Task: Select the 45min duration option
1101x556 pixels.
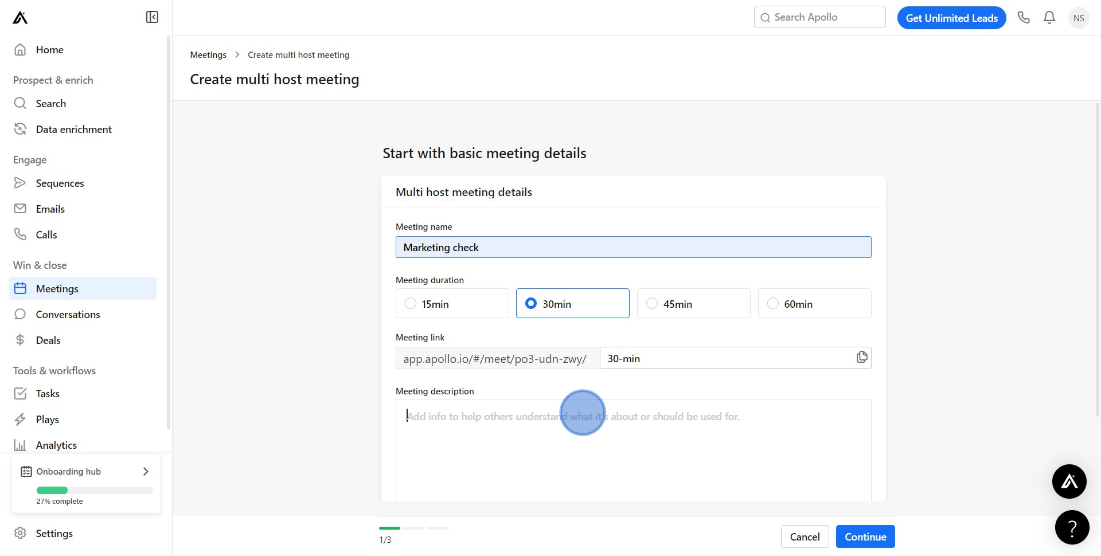Action: point(693,303)
